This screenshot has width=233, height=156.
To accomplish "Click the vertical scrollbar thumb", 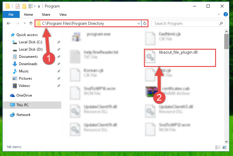I will coord(226,41).
